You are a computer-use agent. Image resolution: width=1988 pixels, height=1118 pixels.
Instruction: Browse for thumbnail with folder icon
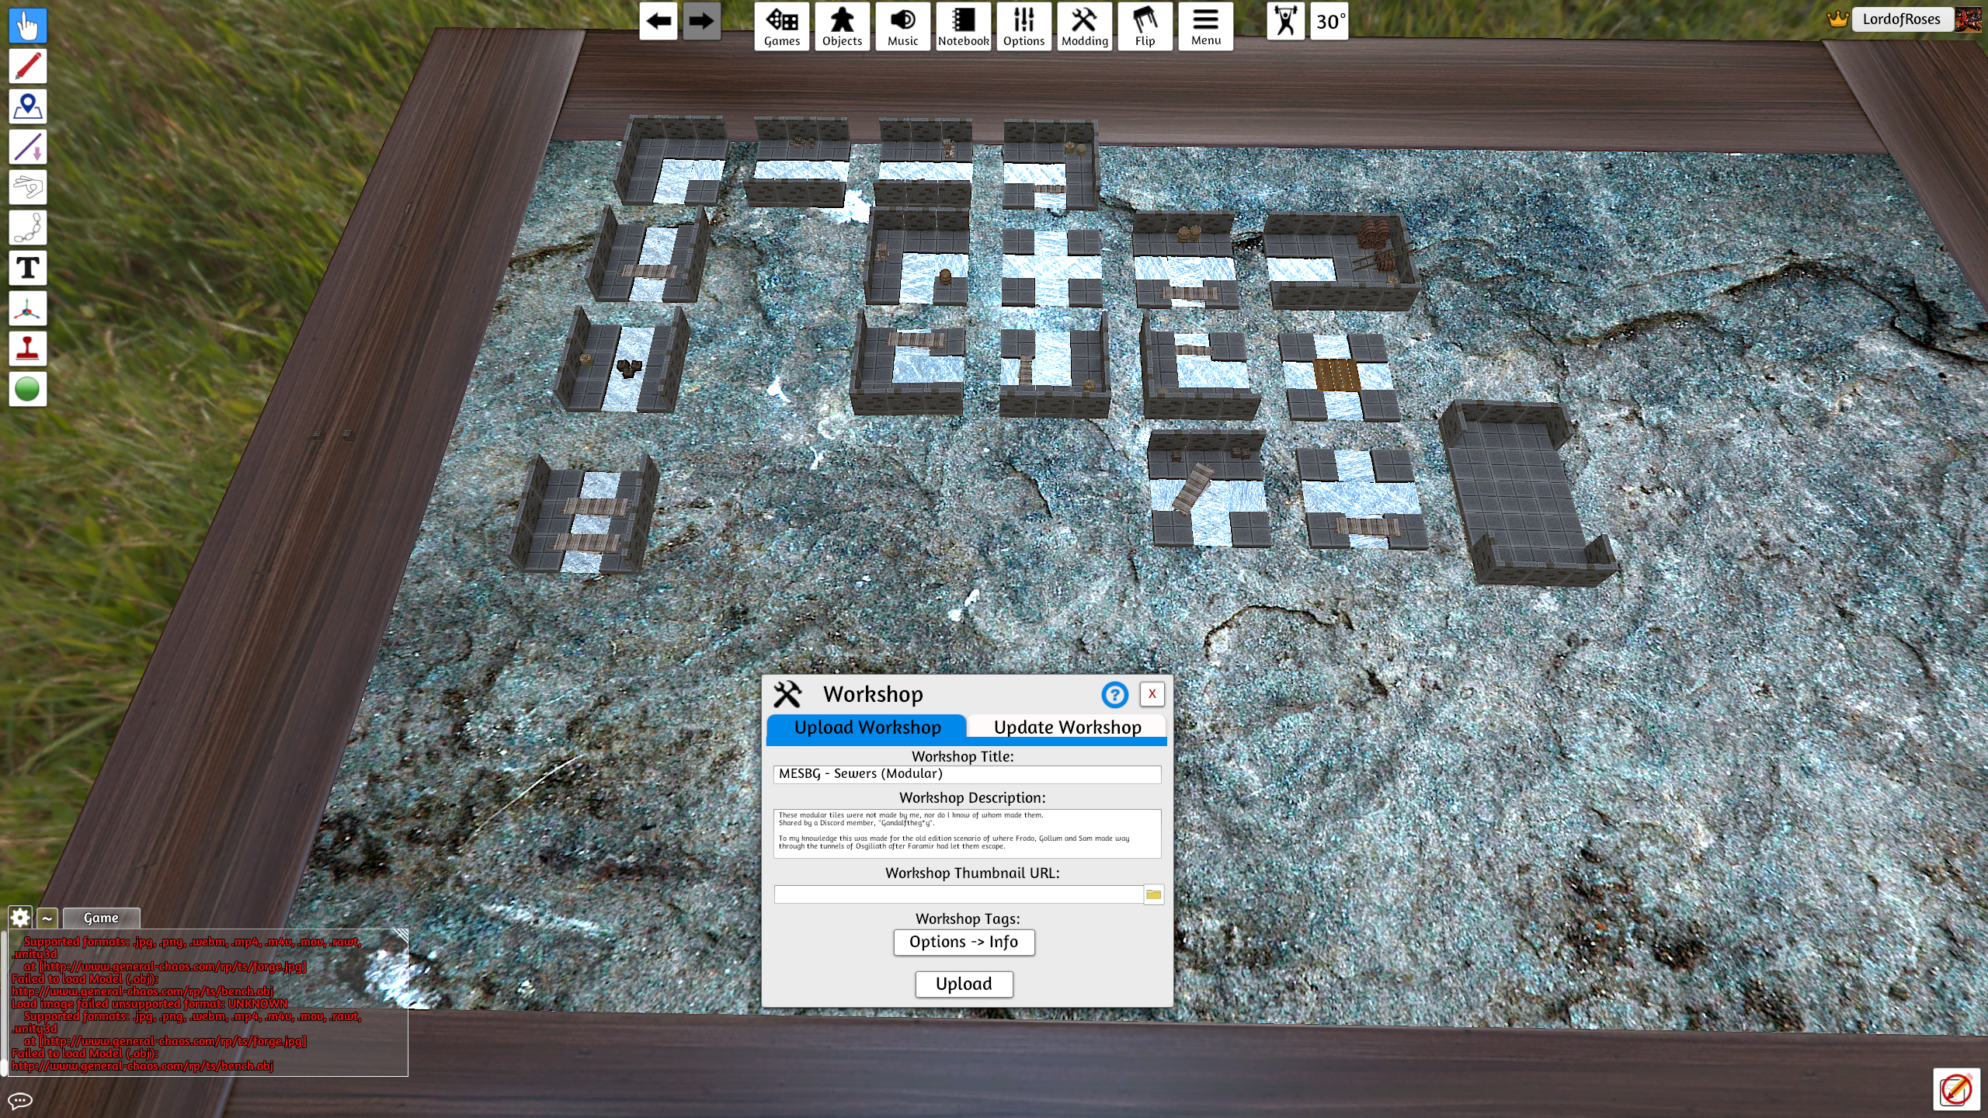(1154, 894)
